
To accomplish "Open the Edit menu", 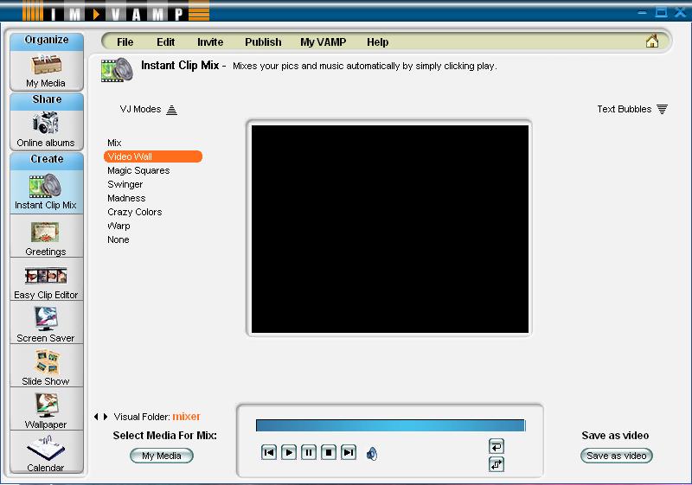I will 165,41.
